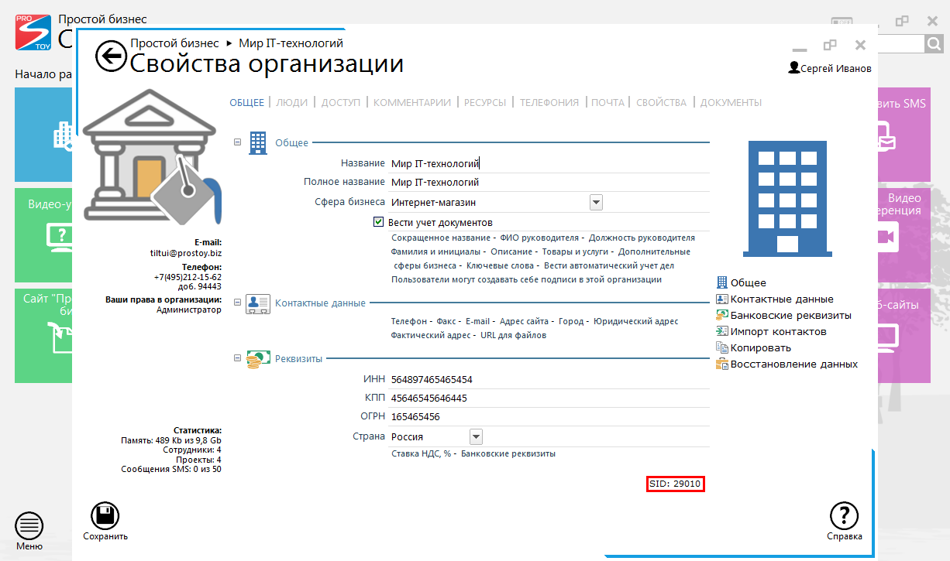Switch to the ДОКУМЕНТЫ tab
The width and height of the screenshot is (950, 561).
(731, 102)
